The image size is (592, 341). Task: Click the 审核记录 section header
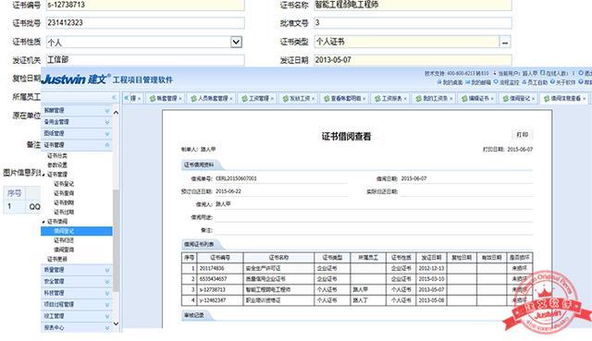pos(194,315)
